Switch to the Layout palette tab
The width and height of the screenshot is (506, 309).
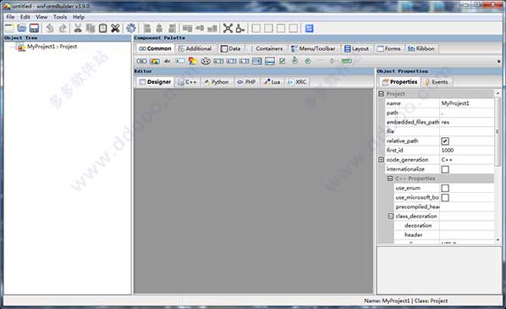click(356, 48)
